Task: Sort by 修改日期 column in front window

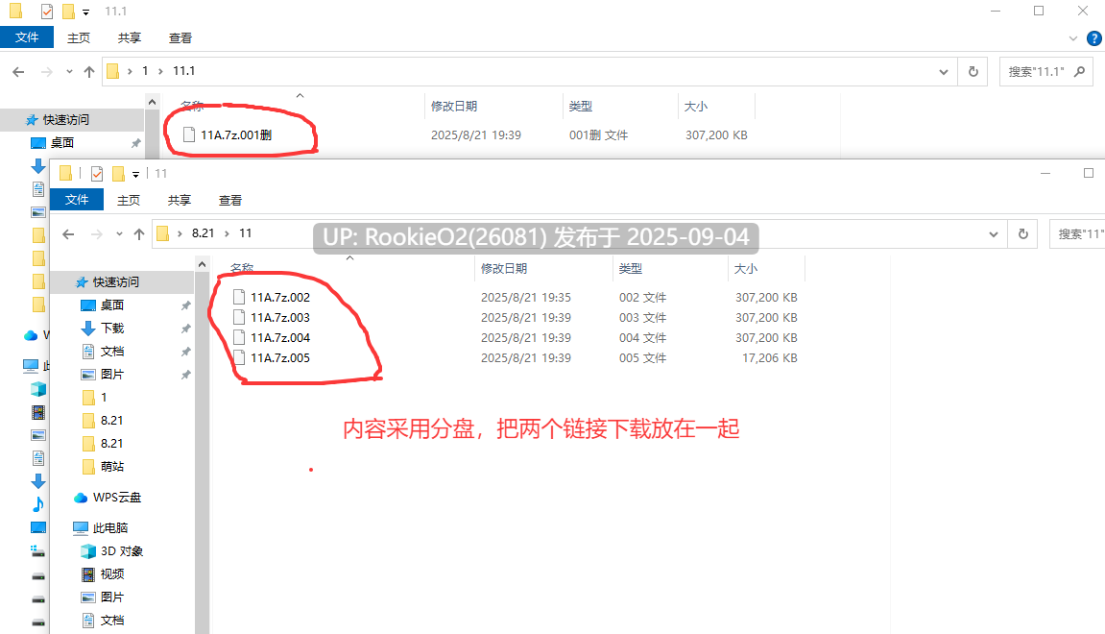Action: [503, 269]
